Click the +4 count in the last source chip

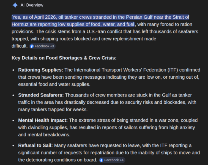point(122,160)
